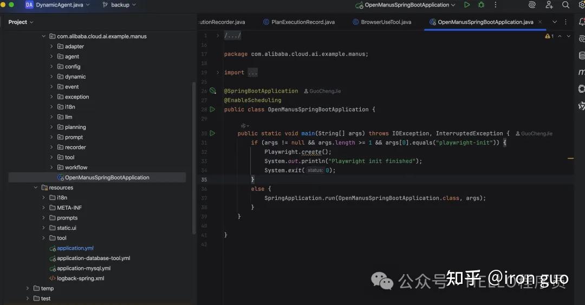Expand the planning package

coord(51,127)
